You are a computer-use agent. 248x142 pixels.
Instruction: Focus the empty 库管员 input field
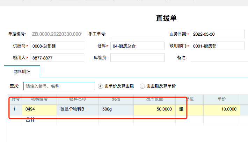coord(137,58)
